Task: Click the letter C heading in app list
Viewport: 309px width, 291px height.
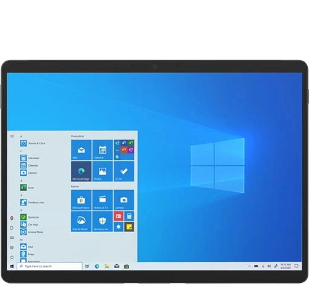Action: click(21, 151)
